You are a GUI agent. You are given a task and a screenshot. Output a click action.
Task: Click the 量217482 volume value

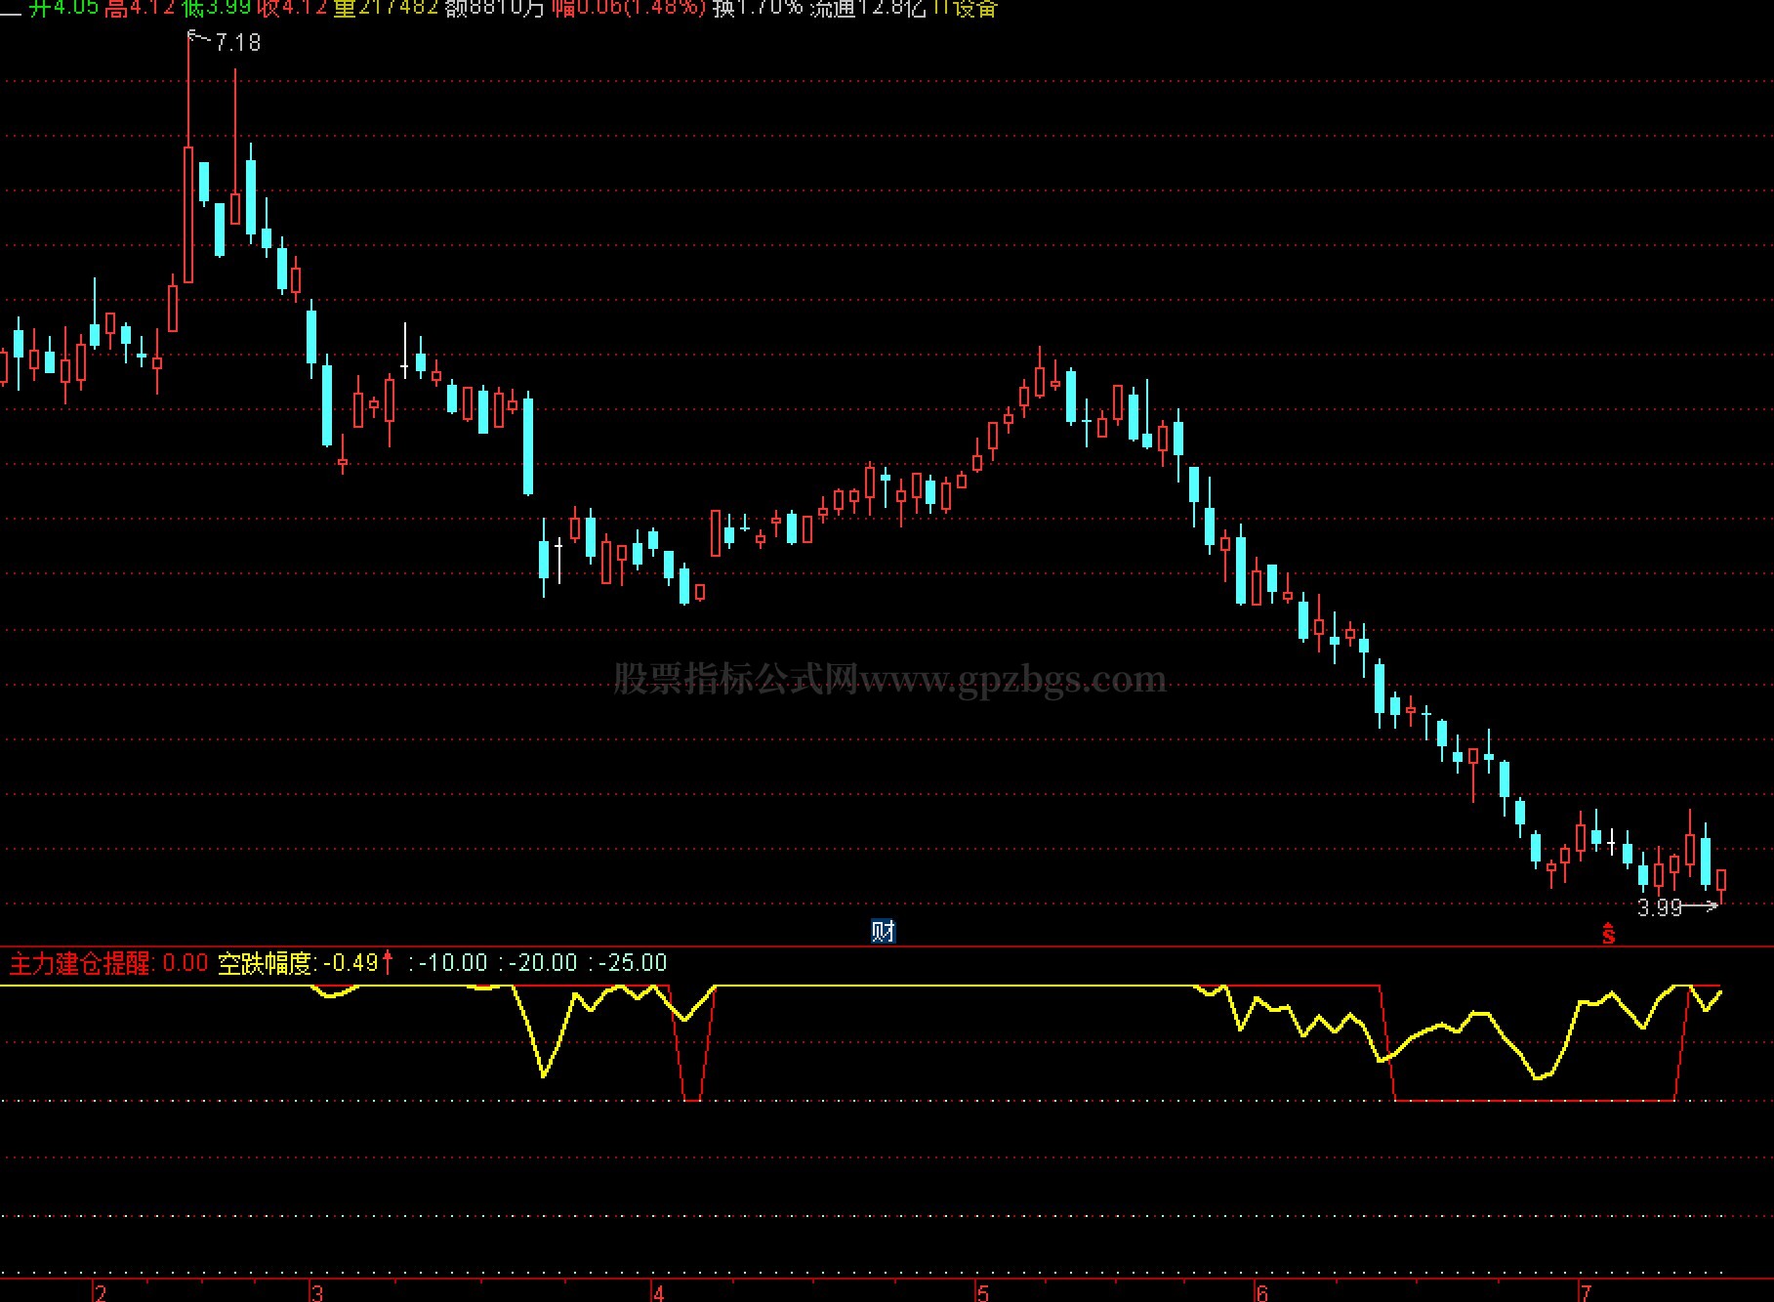coord(386,8)
